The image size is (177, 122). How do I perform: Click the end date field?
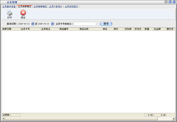(44, 24)
